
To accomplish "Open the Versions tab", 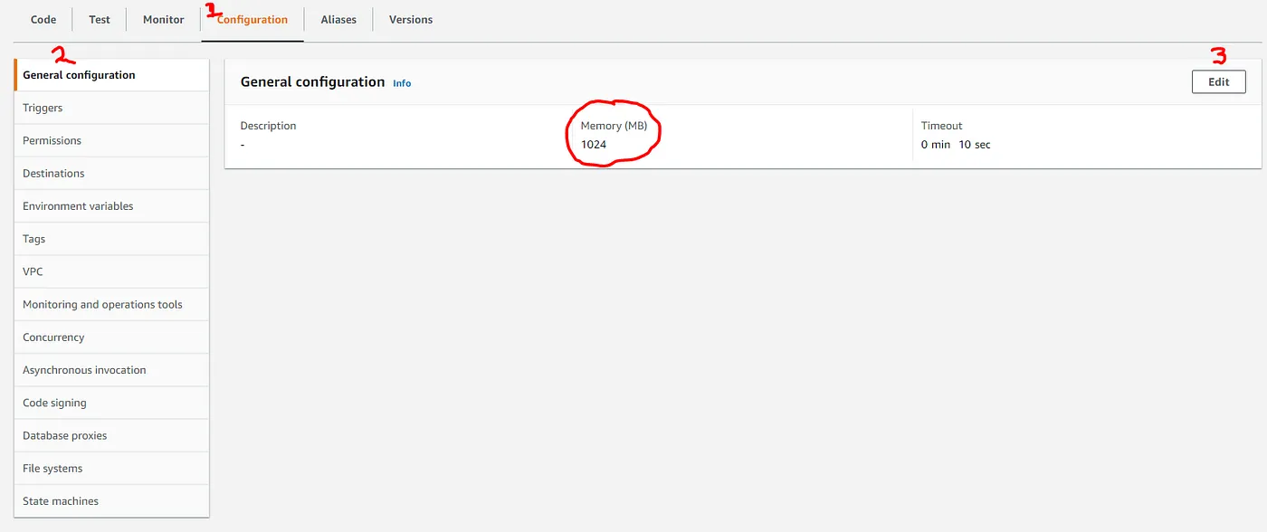I will (411, 20).
